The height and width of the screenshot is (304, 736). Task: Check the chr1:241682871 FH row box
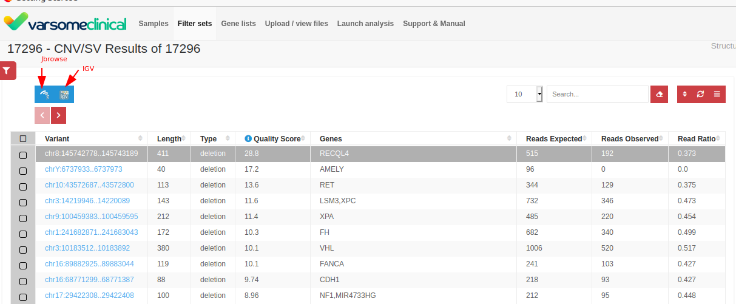coord(23,234)
